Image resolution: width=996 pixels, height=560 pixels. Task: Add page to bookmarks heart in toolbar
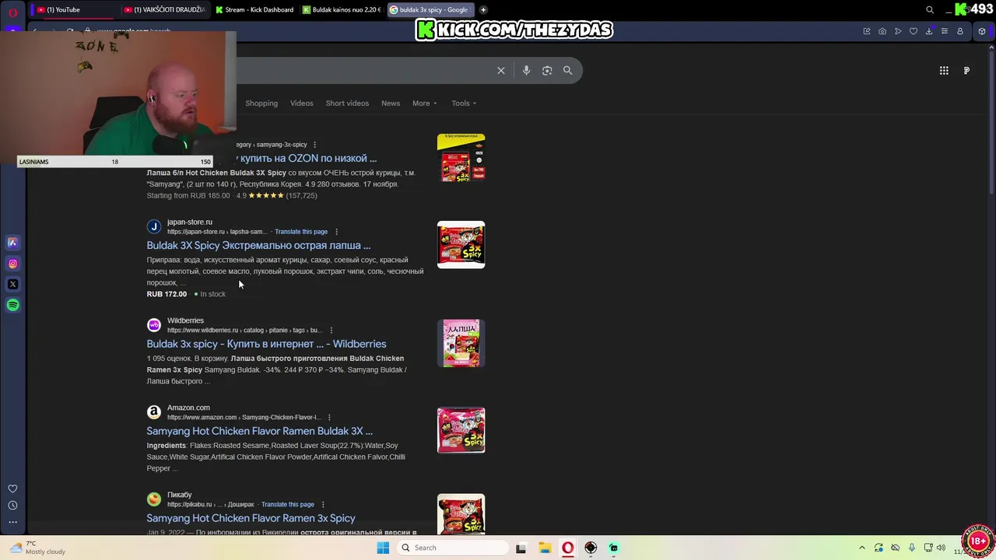pyautogui.click(x=914, y=31)
